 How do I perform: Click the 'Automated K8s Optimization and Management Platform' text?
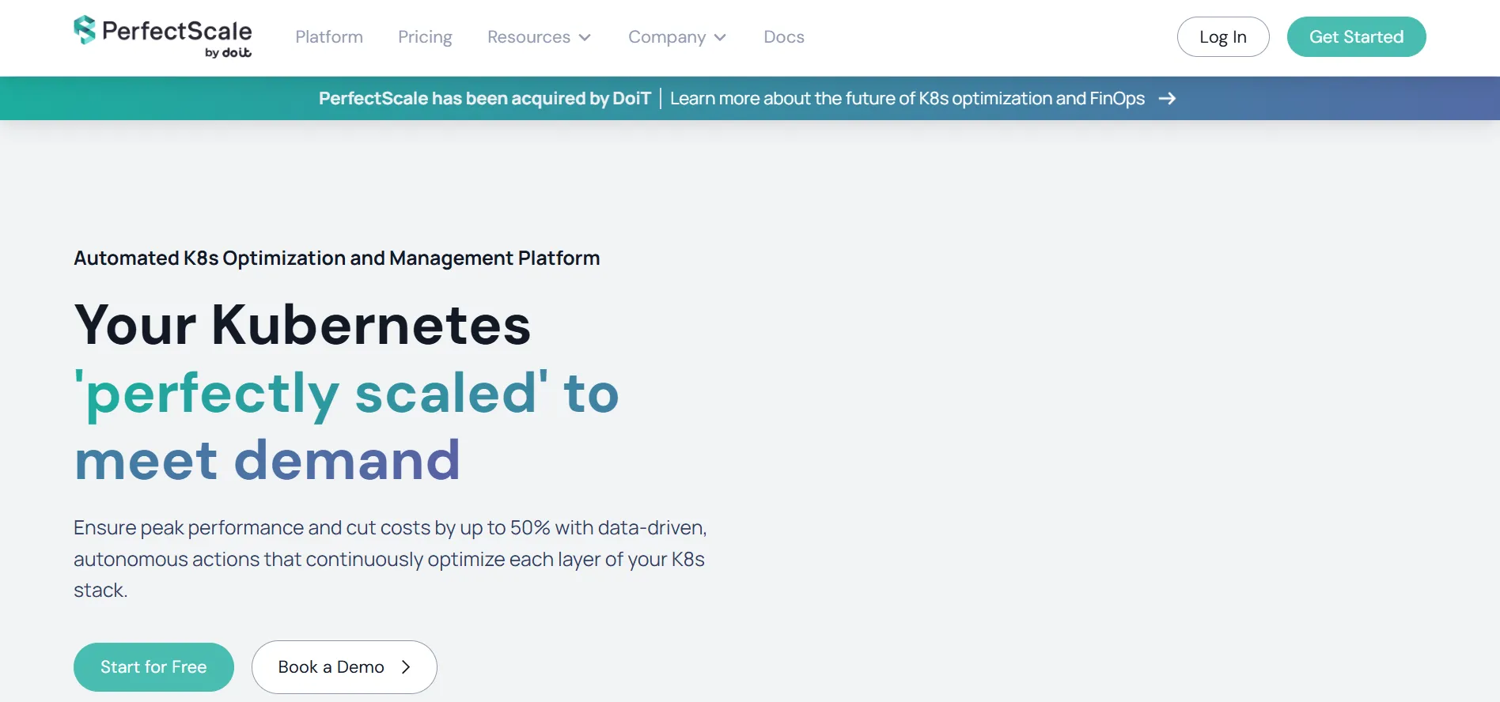337,259
